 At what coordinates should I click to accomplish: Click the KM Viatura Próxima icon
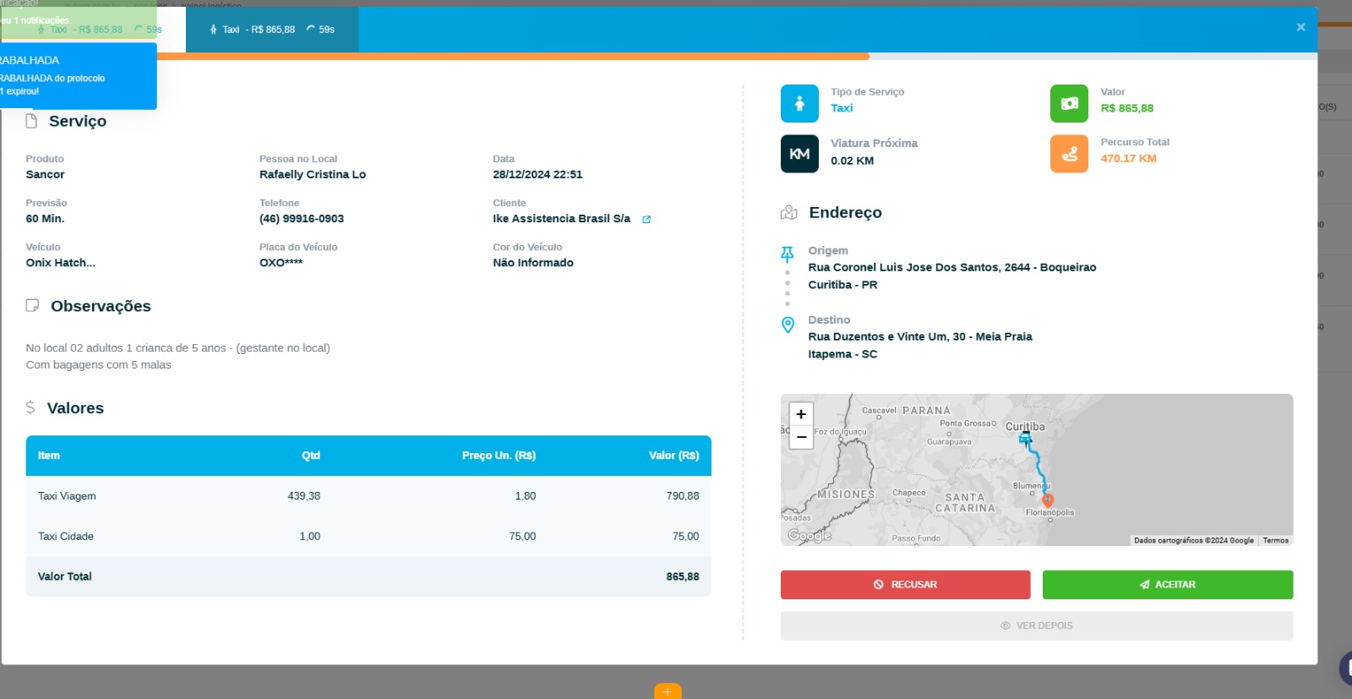[799, 154]
